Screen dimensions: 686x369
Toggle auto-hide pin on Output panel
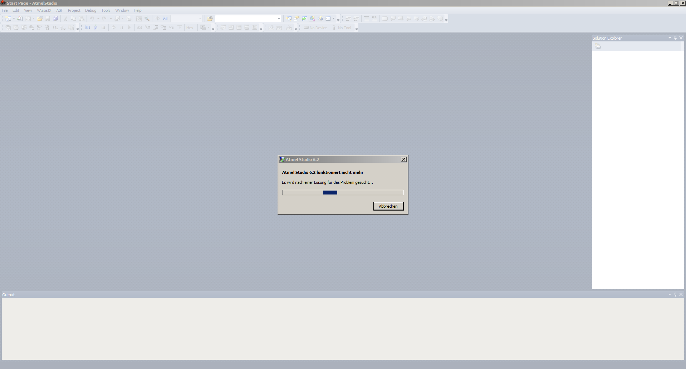click(x=675, y=294)
